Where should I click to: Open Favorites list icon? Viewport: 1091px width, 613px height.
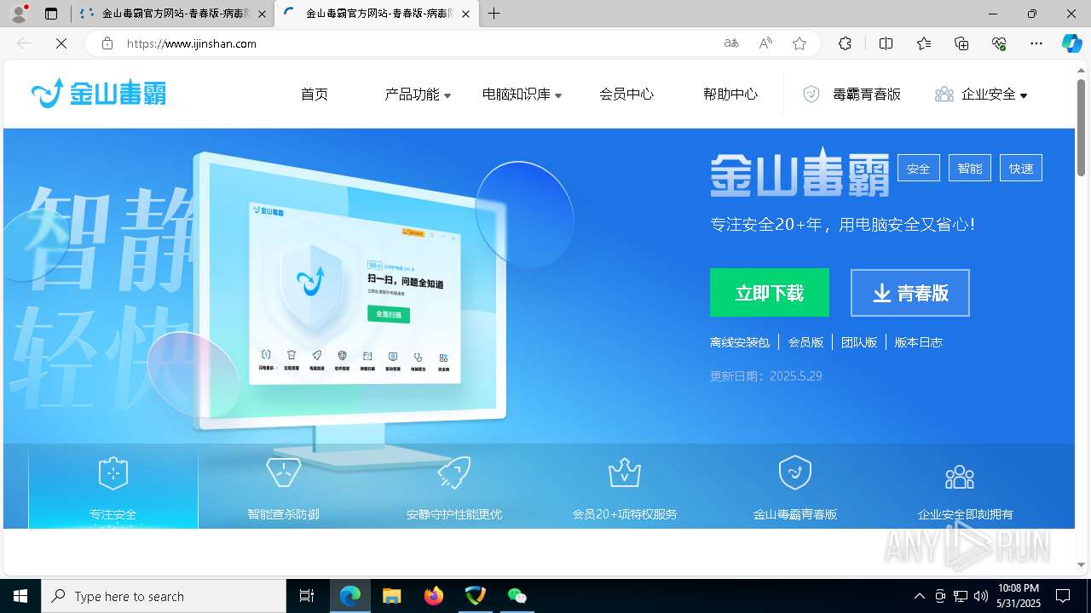(924, 43)
